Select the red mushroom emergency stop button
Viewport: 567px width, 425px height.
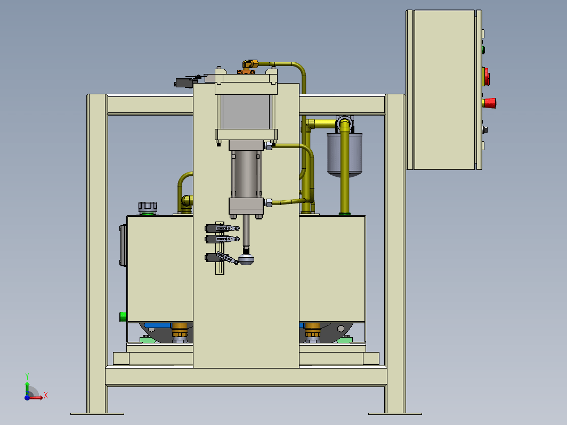point(489,103)
